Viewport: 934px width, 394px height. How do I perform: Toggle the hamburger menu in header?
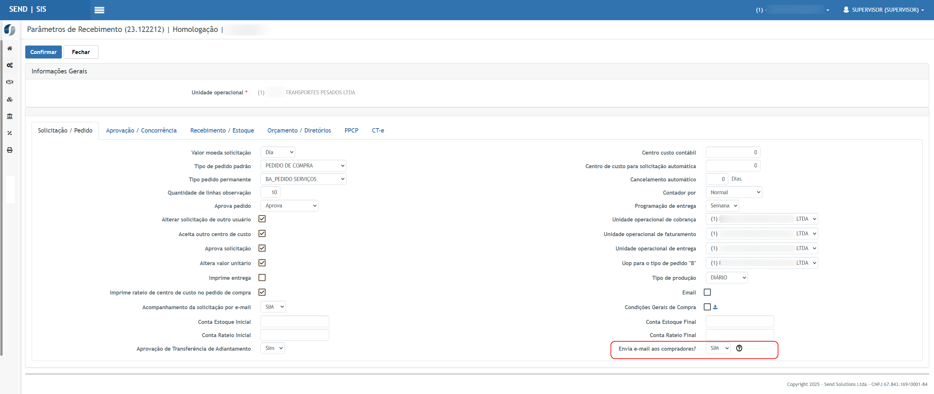(x=99, y=10)
